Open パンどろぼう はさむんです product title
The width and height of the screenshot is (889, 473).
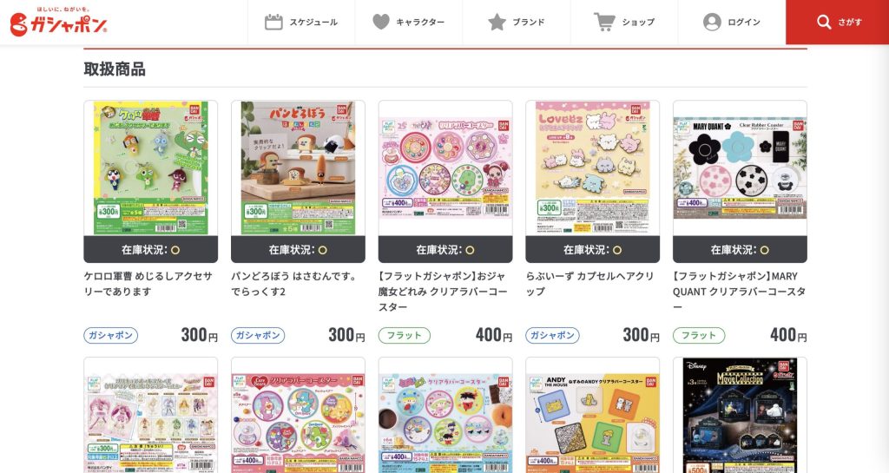293,284
